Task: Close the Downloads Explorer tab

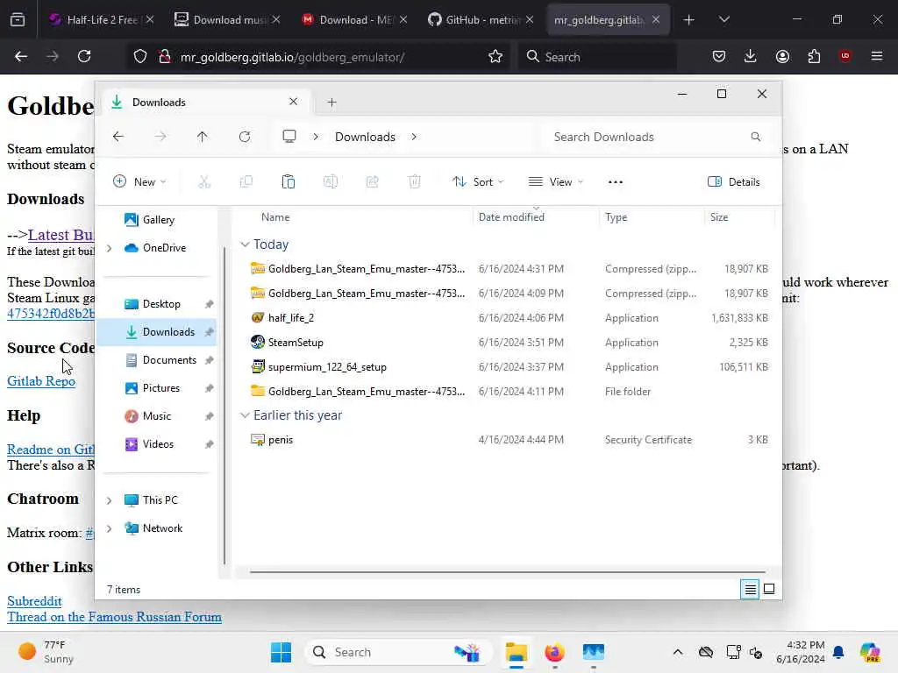Action: 293,102
